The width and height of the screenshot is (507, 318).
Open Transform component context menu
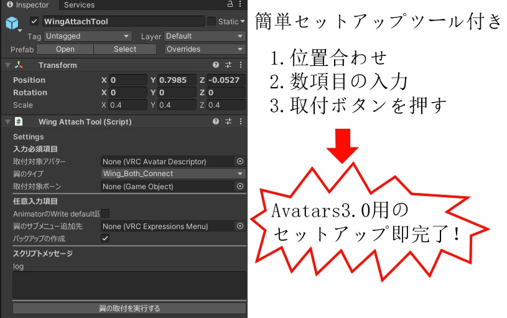(241, 65)
